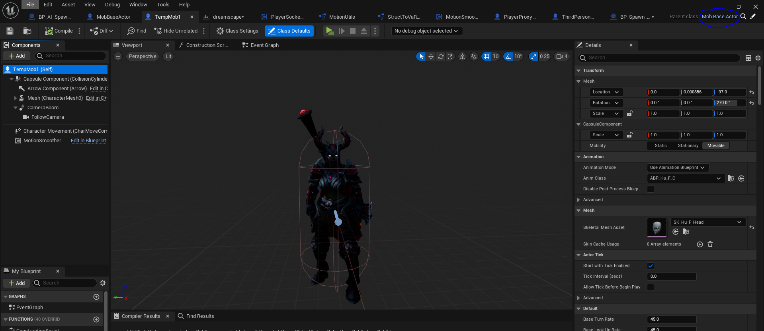Open the Diff dropdown menu

point(102,31)
